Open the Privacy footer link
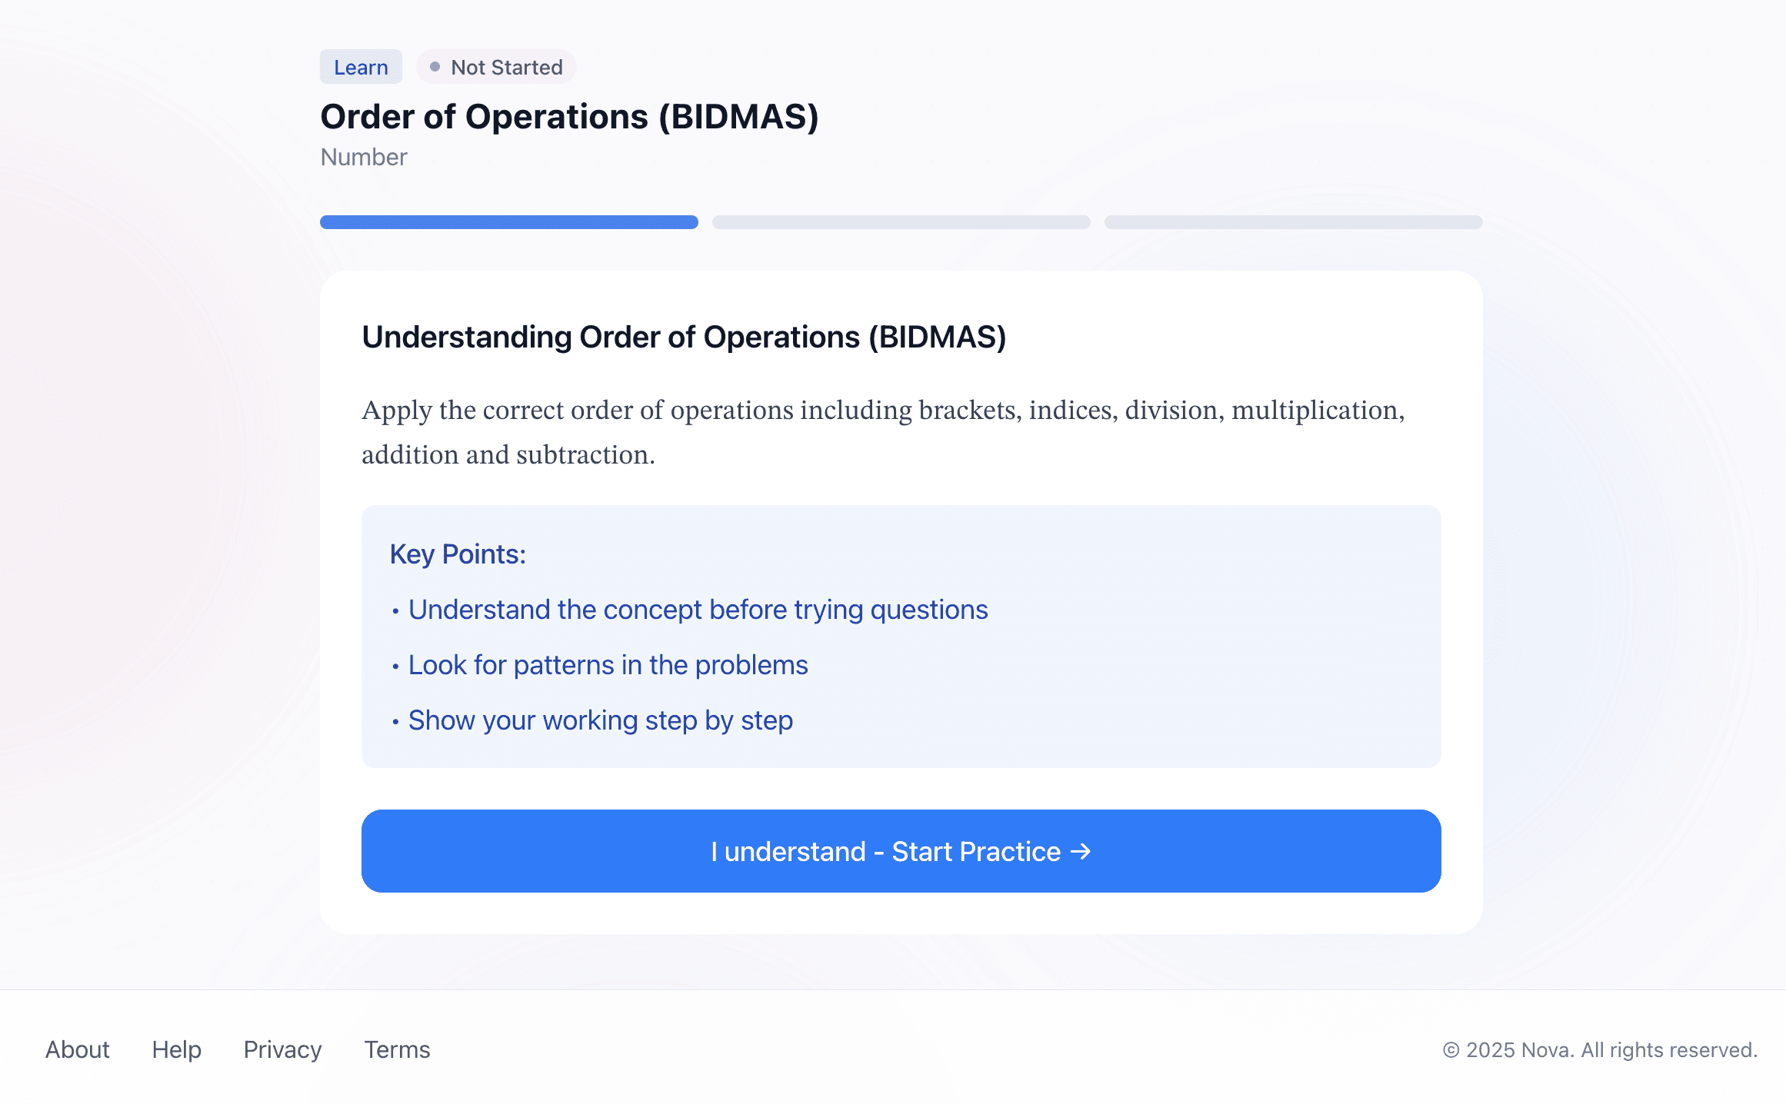The height and width of the screenshot is (1104, 1786). pos(282,1049)
